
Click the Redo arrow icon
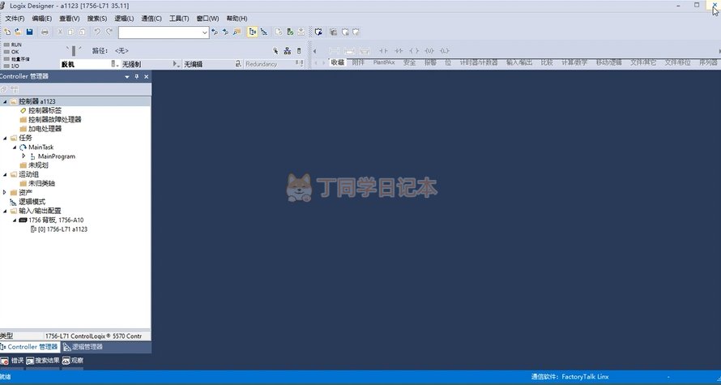[x=109, y=32]
